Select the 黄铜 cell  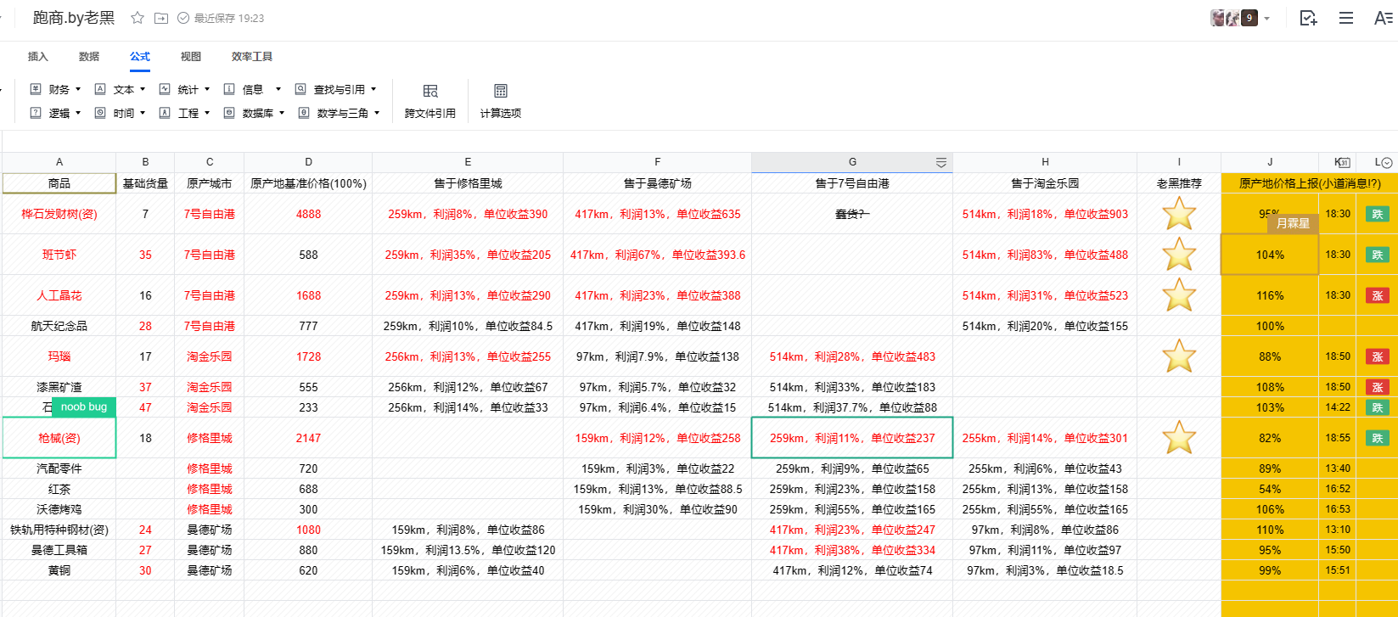tap(59, 570)
